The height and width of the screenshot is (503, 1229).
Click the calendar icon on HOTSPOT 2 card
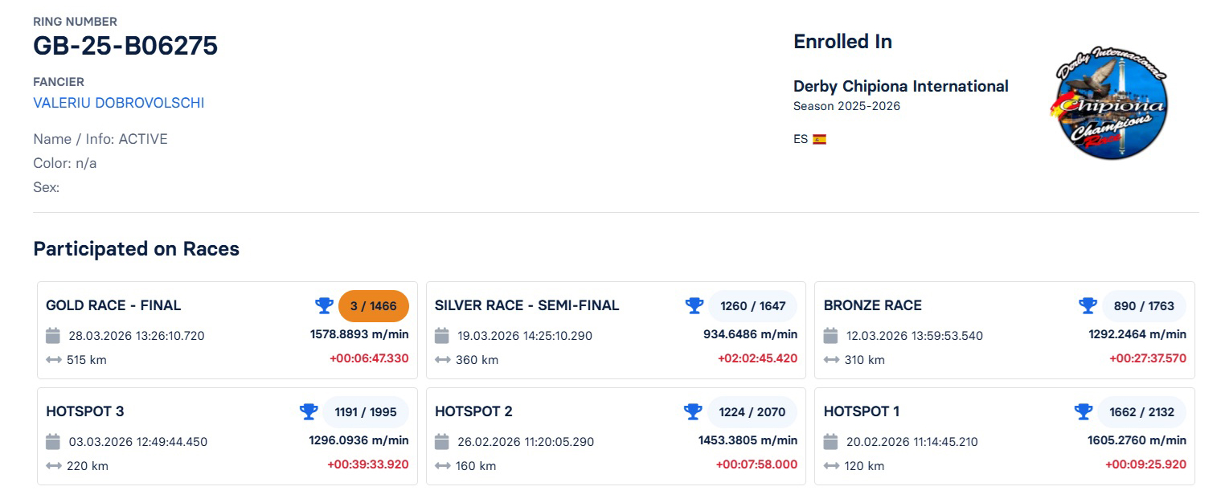pos(440,440)
